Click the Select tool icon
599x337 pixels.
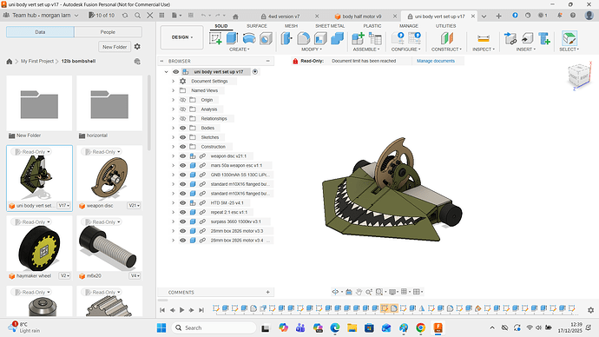coord(569,38)
